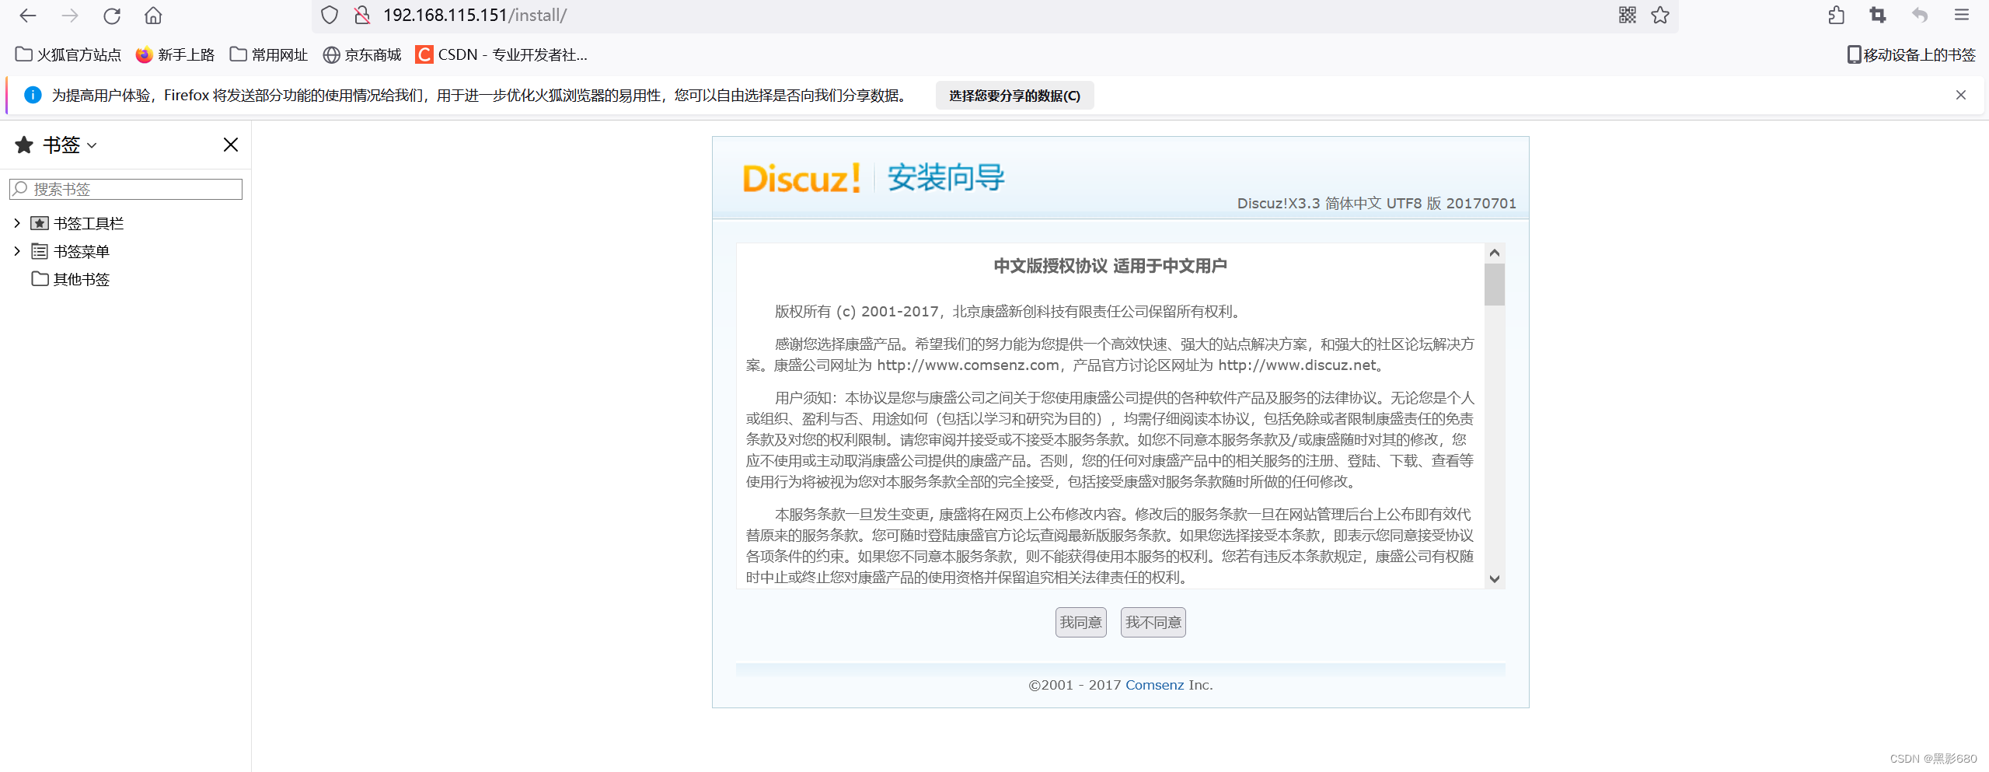Click 选择您要分享的数据(C) button

tap(1014, 96)
